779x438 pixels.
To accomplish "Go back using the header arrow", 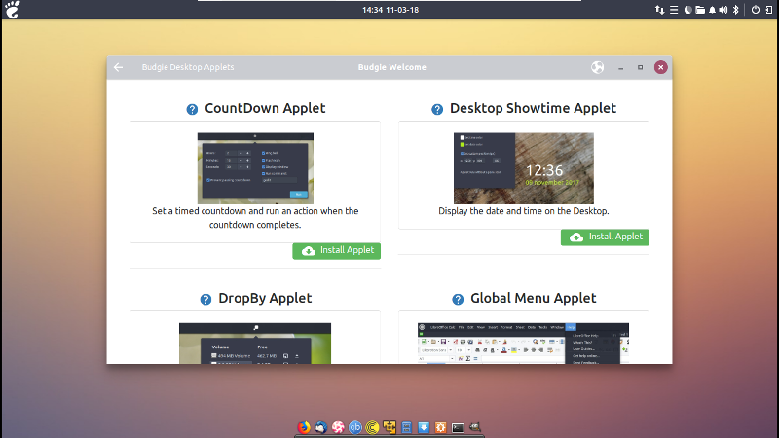I will [118, 67].
